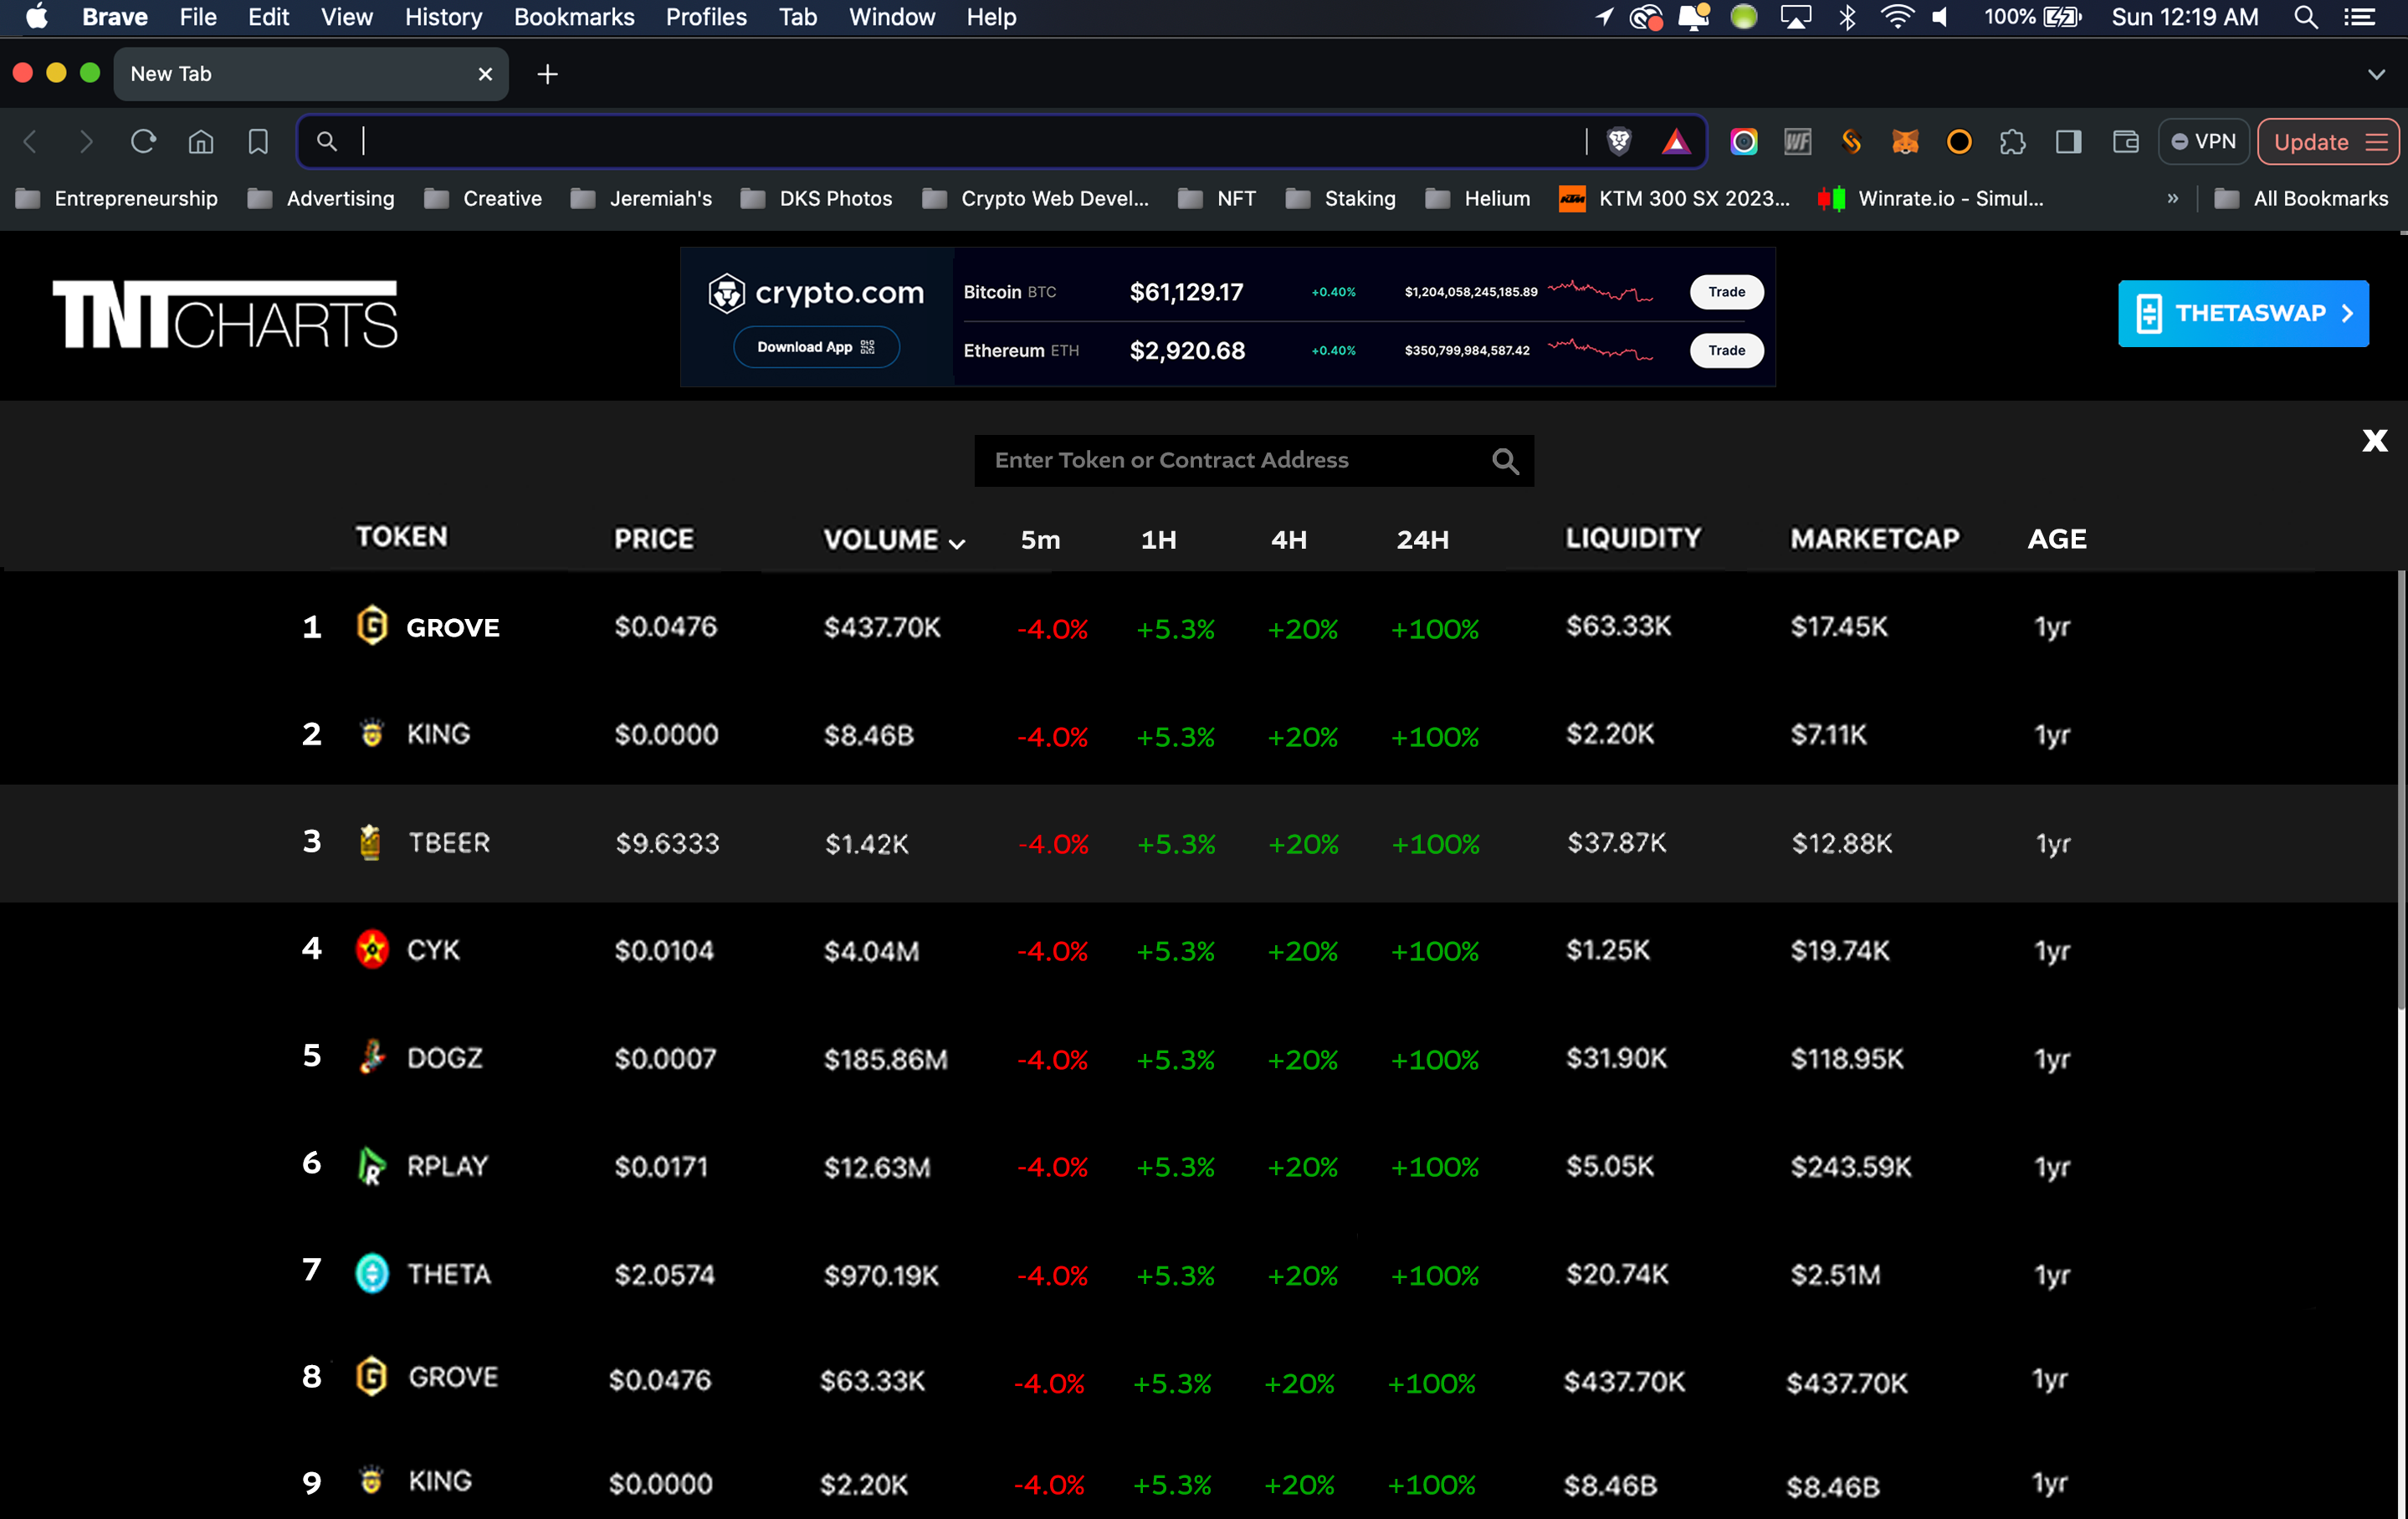Image resolution: width=2408 pixels, height=1519 pixels.
Task: Click the MetaMask fox extension icon
Action: point(1904,141)
